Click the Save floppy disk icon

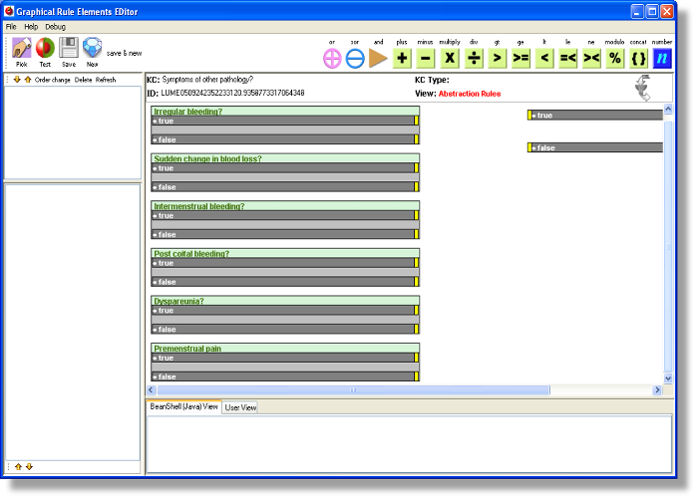tap(69, 48)
